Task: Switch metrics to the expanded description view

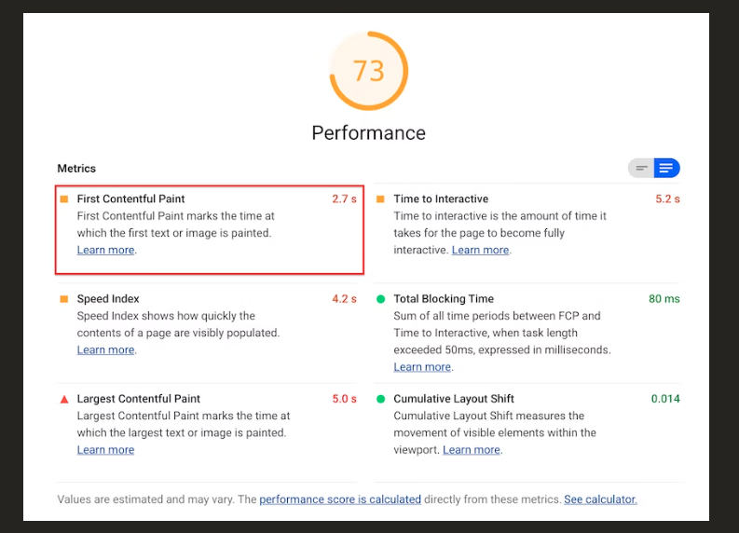Action: (666, 169)
